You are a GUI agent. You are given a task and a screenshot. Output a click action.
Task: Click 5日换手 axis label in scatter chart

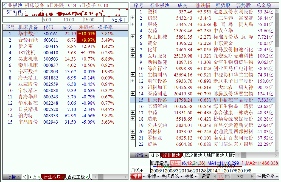[119, 20]
